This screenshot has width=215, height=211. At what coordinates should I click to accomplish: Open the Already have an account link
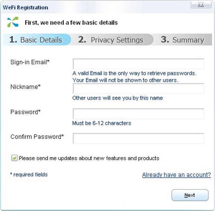[176, 175]
